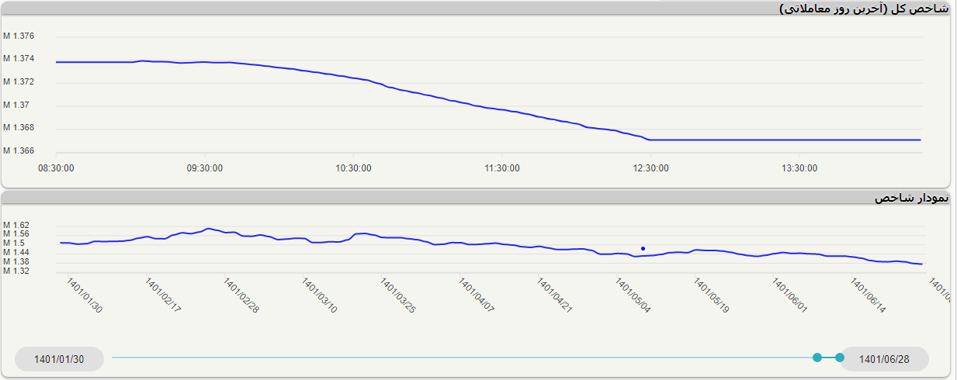Click the نمودار شاخص panel header
This screenshot has width=957, height=380.
click(x=911, y=199)
